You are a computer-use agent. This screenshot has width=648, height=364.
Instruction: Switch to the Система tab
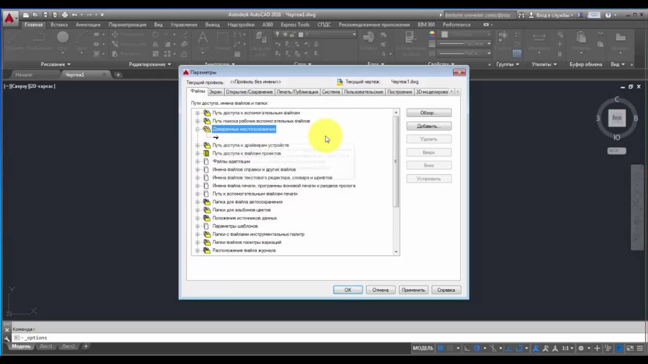pos(331,92)
